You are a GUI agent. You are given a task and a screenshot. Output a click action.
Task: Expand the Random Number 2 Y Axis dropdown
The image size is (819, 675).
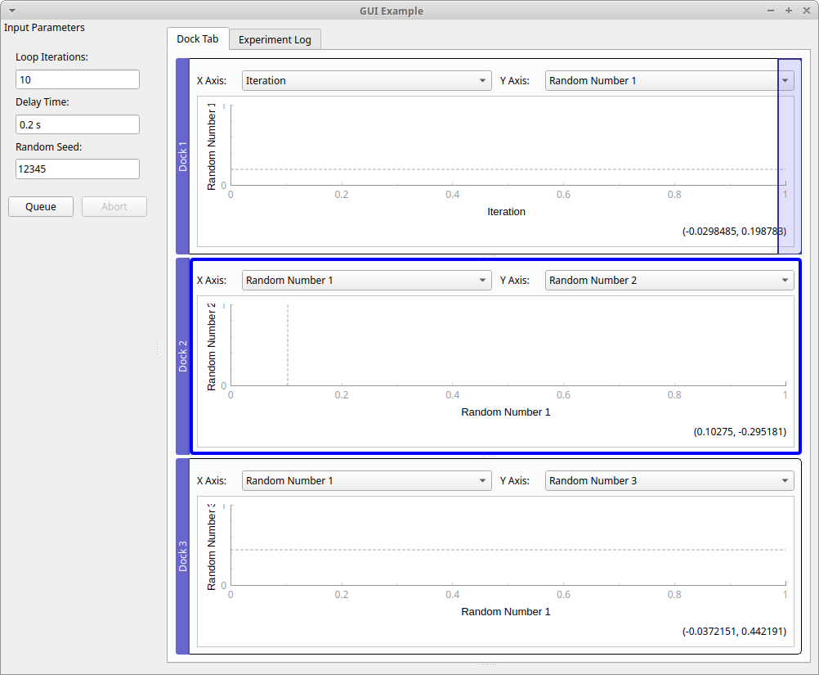tap(669, 281)
